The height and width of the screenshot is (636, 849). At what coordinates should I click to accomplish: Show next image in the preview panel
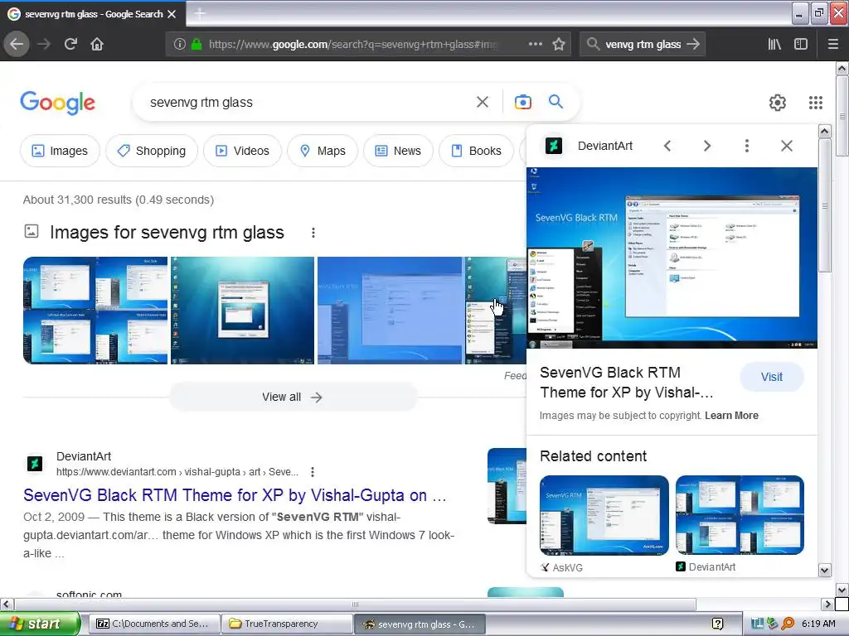[706, 146]
